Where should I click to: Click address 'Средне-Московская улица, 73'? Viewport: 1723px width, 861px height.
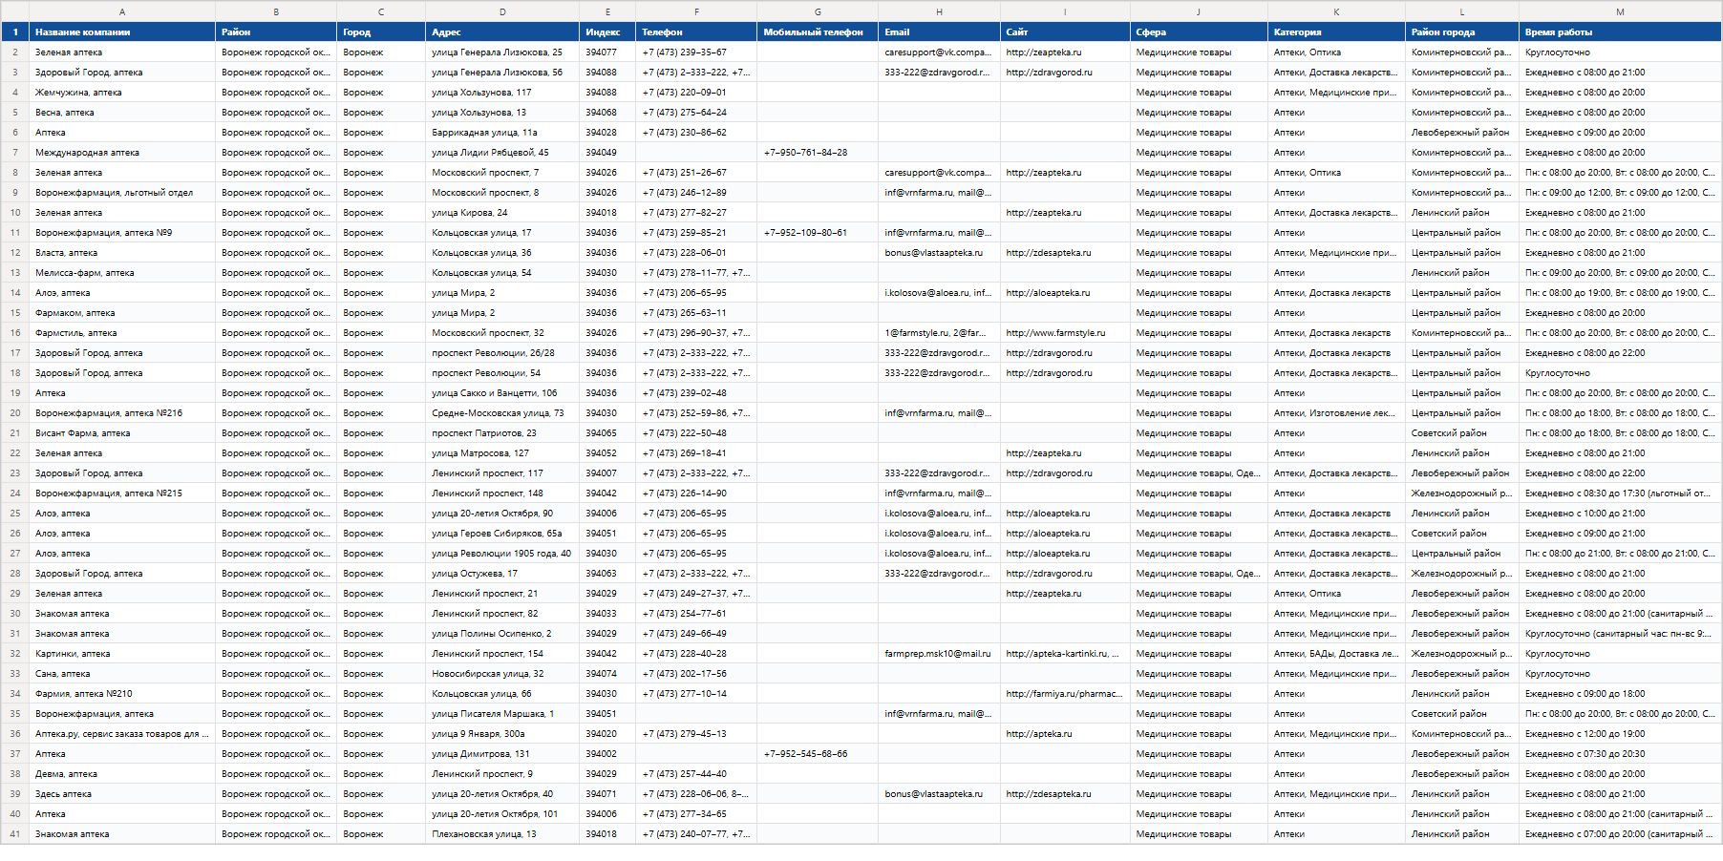click(x=502, y=413)
